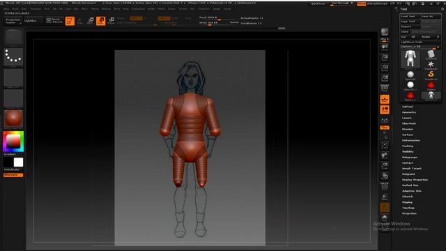Open the dotted stroke type selector

pos(13,56)
